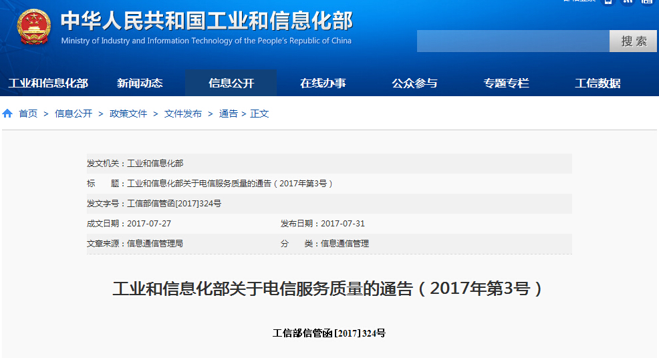Open the 工信数据 navigation item

click(598, 83)
